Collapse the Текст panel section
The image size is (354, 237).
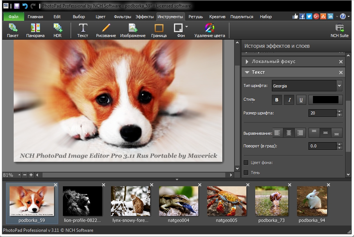247,72
